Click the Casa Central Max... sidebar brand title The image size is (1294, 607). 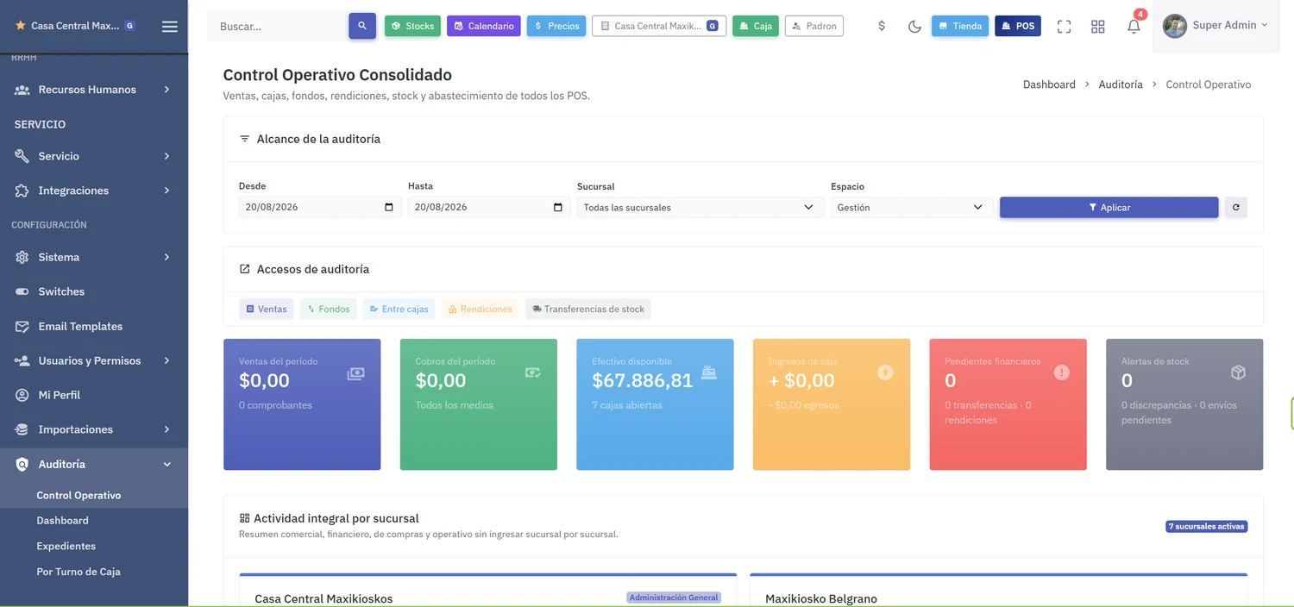click(x=75, y=26)
